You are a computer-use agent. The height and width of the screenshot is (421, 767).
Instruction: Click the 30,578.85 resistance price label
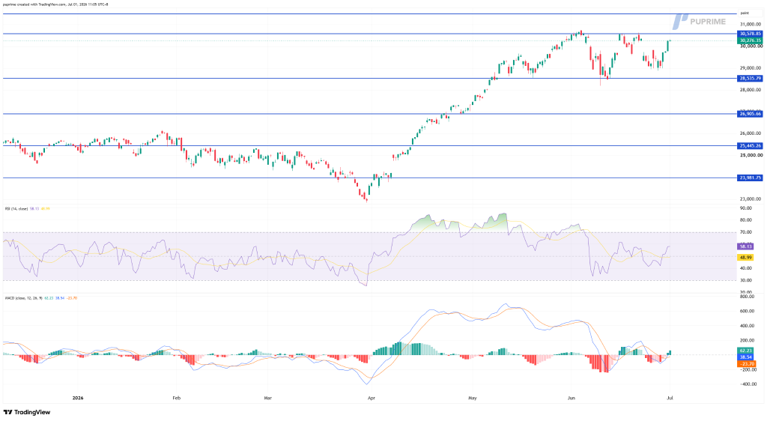750,34
